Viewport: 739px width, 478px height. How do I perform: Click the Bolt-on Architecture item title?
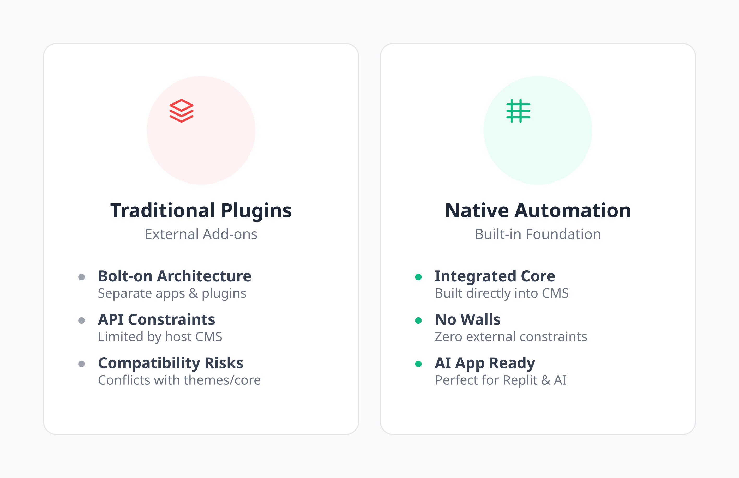point(175,276)
